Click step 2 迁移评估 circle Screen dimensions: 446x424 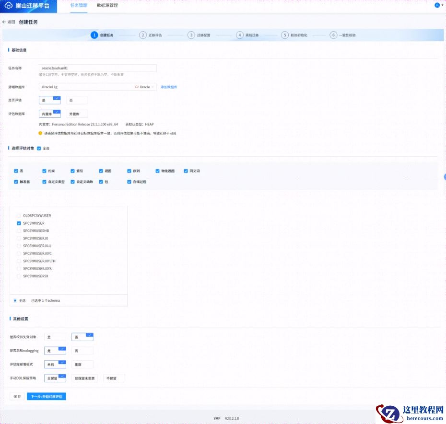coord(142,35)
